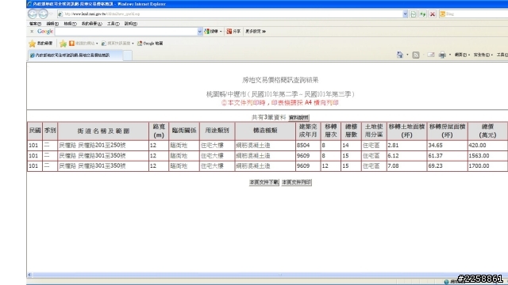The height and width of the screenshot is (285, 508).
Task: Click the add-to-favorites-bar star icon
Action: 63,44
